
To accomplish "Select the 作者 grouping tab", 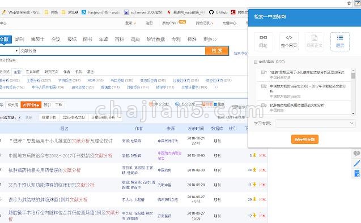I will pos(67,72).
